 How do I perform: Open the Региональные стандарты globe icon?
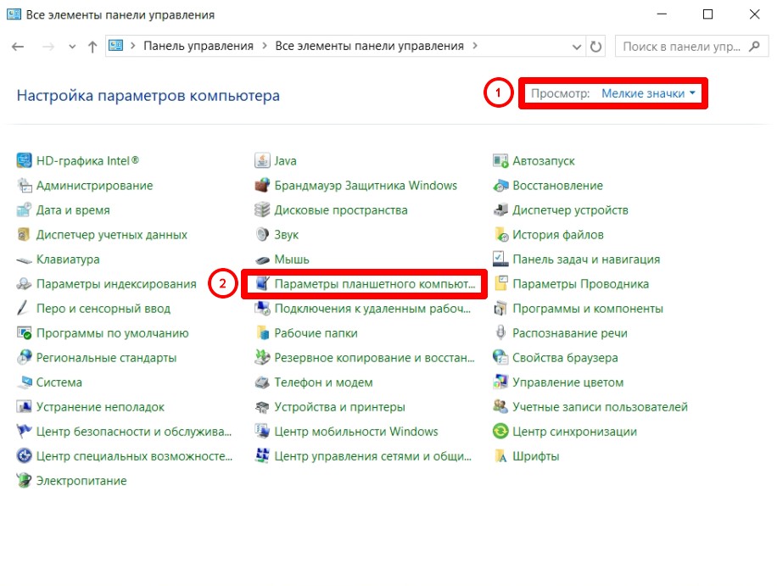point(24,358)
